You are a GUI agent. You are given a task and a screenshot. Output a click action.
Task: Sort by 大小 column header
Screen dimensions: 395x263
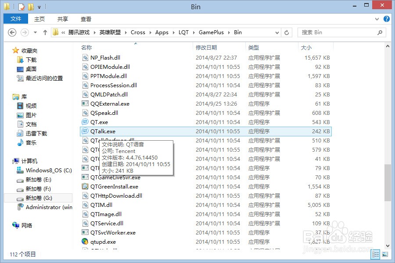(306, 48)
